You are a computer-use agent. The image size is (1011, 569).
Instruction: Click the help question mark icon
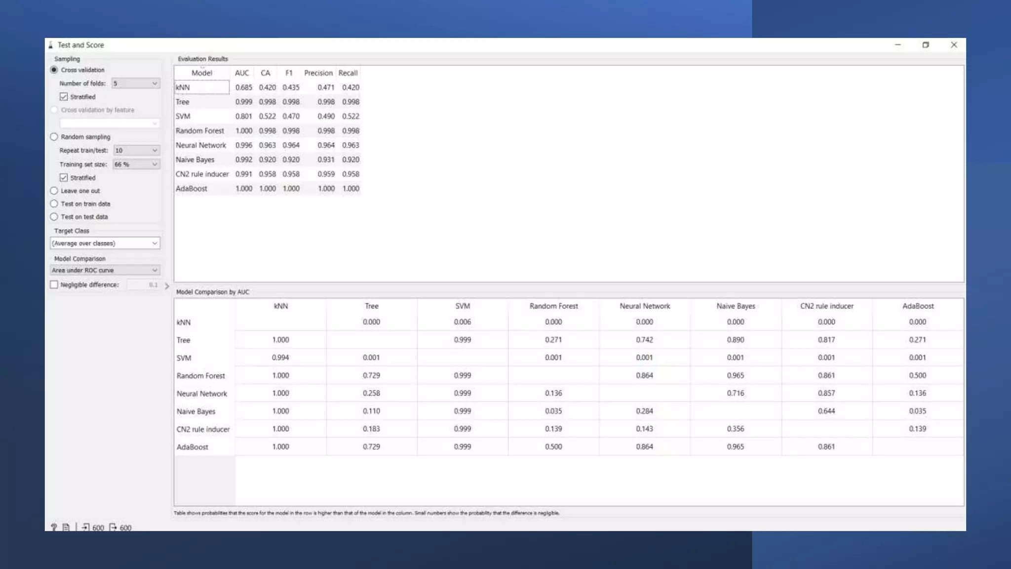pyautogui.click(x=54, y=528)
